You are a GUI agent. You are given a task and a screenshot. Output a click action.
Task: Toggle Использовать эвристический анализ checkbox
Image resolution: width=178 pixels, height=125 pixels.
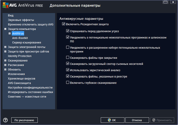click(x=68, y=70)
